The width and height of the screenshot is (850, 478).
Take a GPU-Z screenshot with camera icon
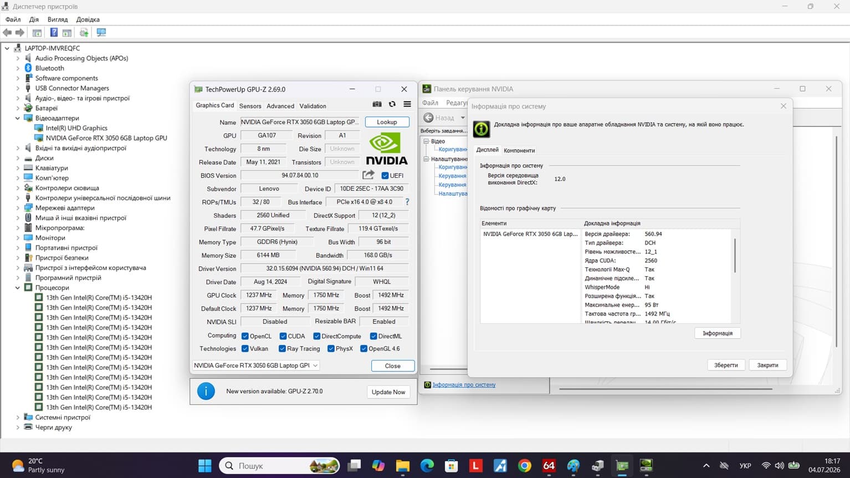pos(377,104)
